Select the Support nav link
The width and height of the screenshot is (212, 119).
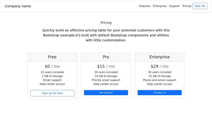(174, 6)
